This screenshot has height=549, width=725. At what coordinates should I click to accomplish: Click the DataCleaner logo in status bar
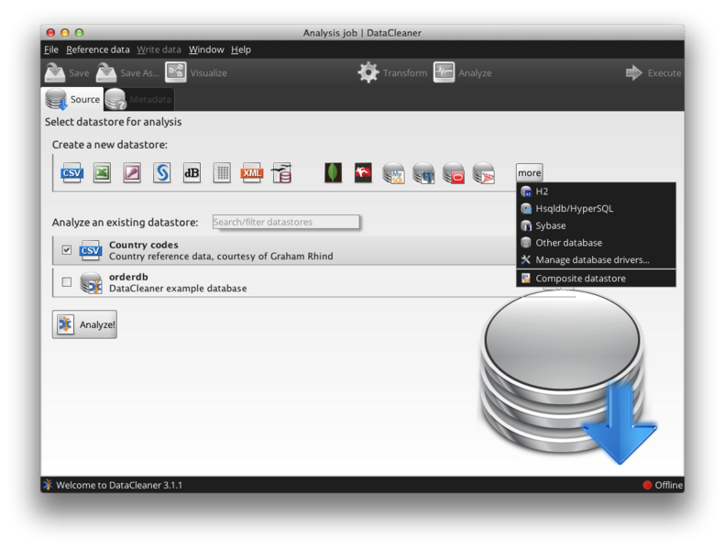pos(48,485)
